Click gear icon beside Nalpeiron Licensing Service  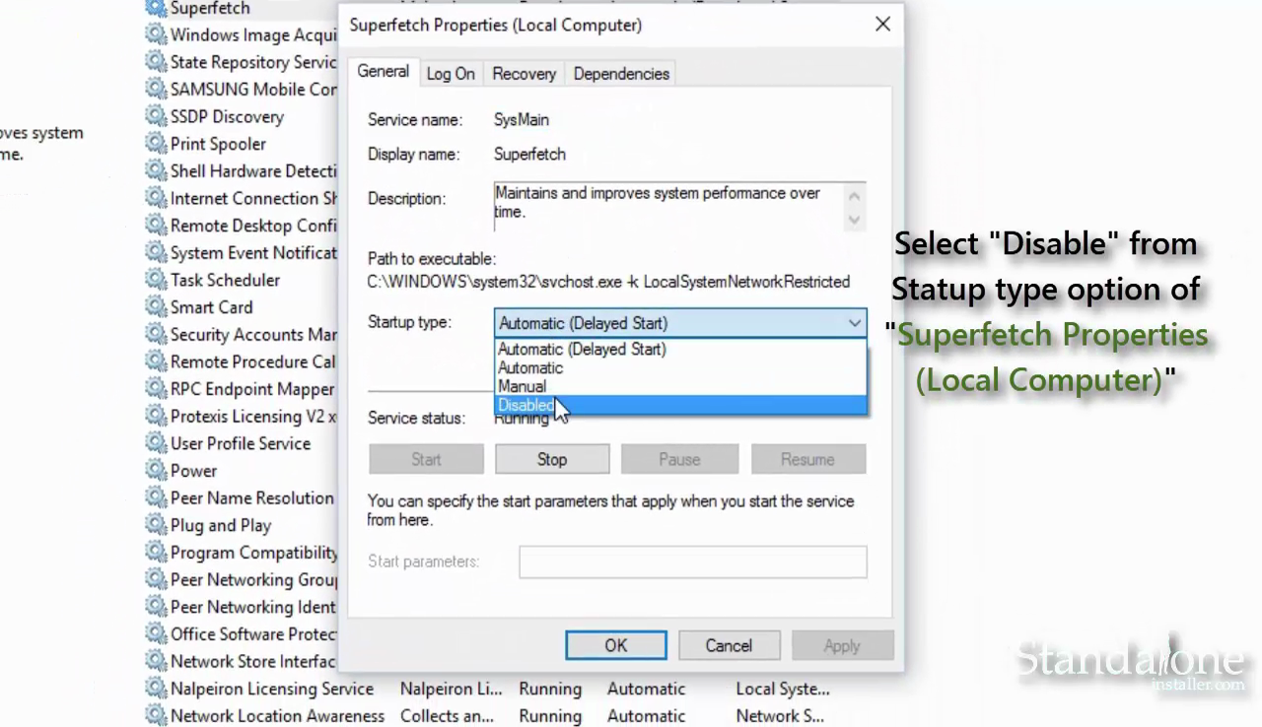156,689
